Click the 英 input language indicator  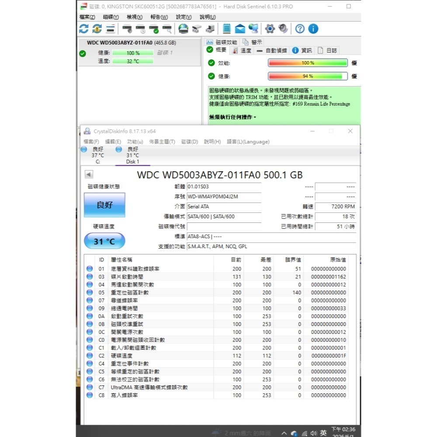323,433
